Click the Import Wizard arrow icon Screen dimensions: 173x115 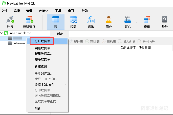[120, 41]
